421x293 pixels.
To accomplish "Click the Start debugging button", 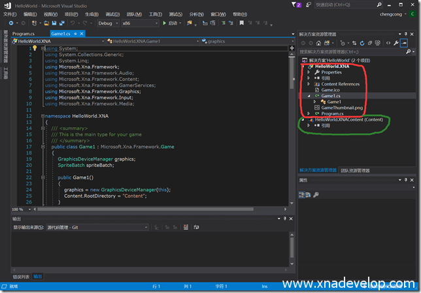I will pyautogui.click(x=174, y=23).
